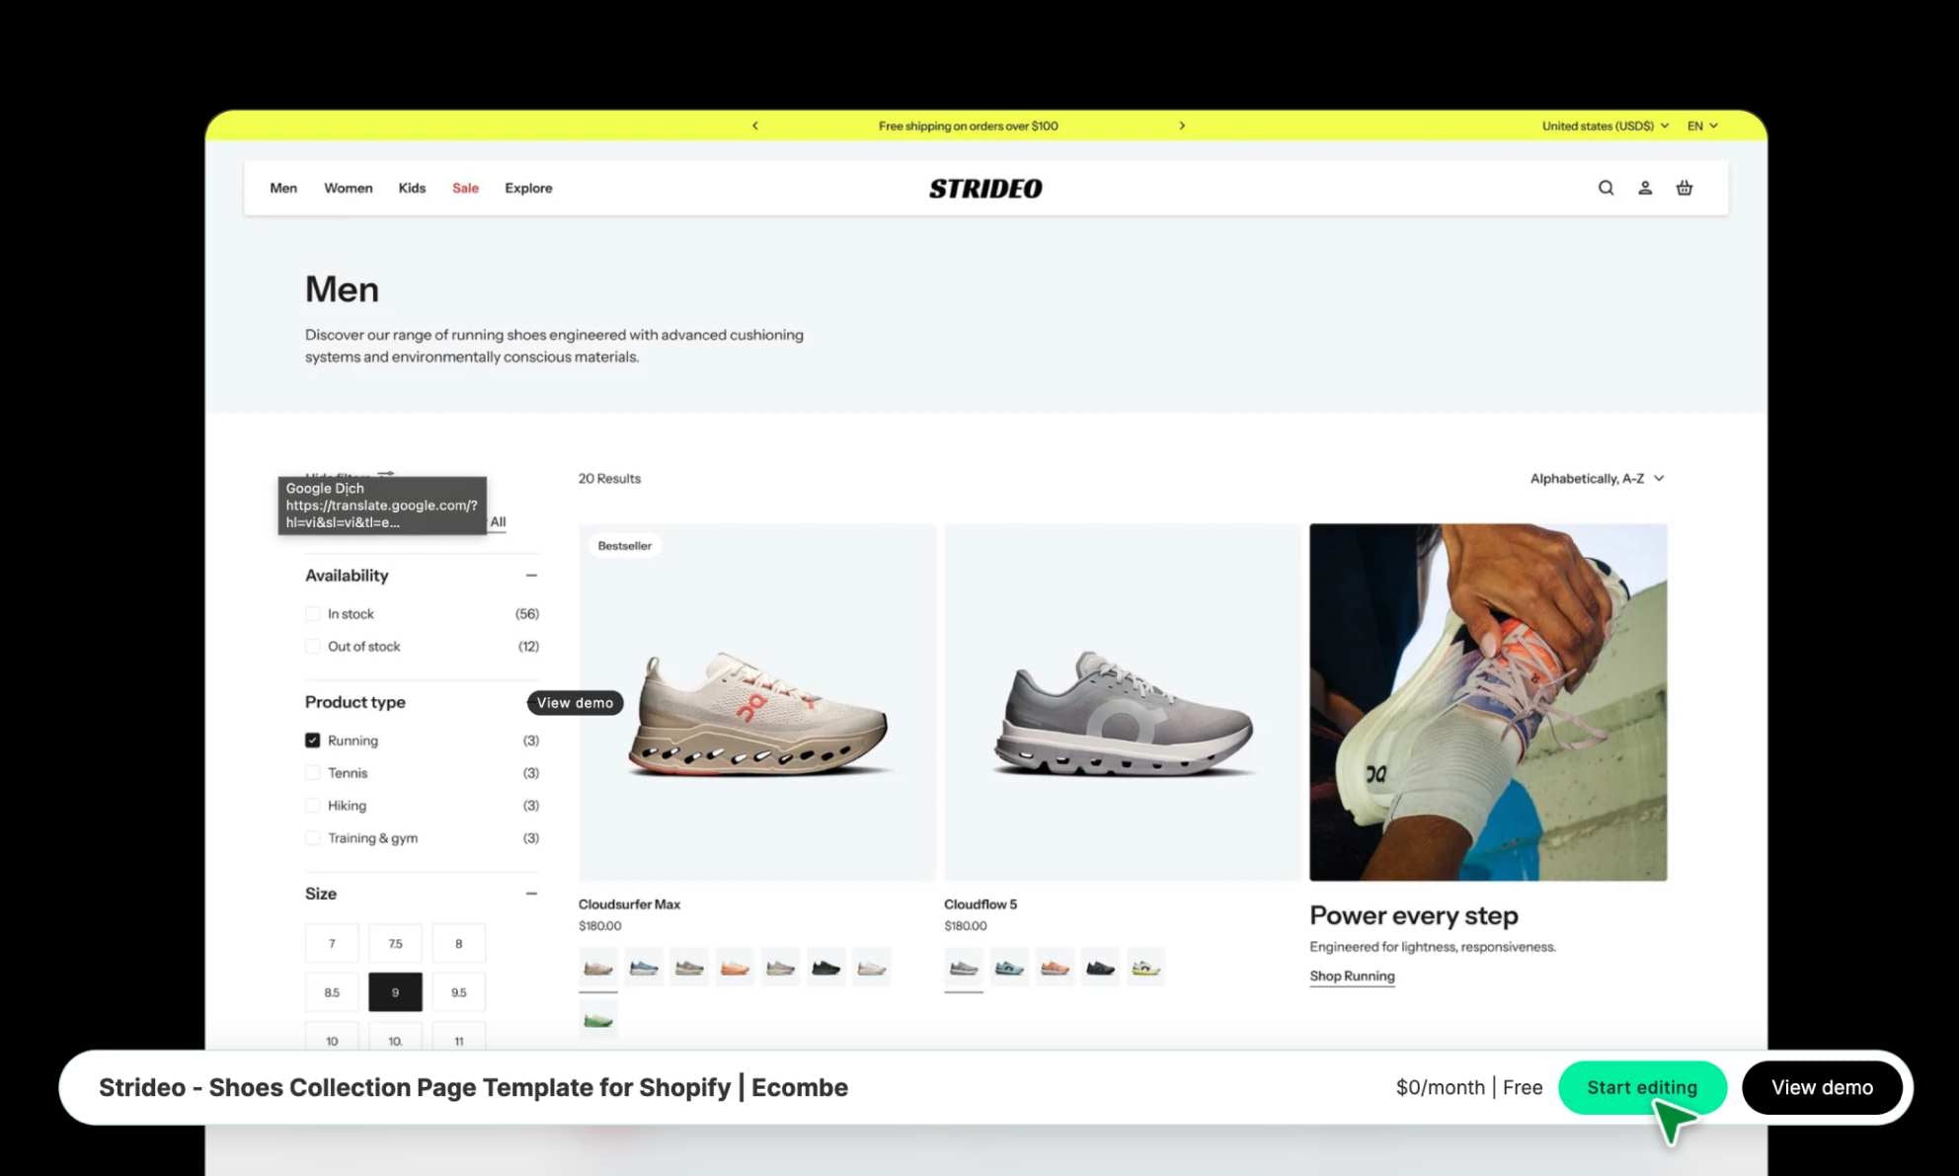Open the Alphabetically, A-Z sort dropdown
The width and height of the screenshot is (1959, 1176).
1597,479
